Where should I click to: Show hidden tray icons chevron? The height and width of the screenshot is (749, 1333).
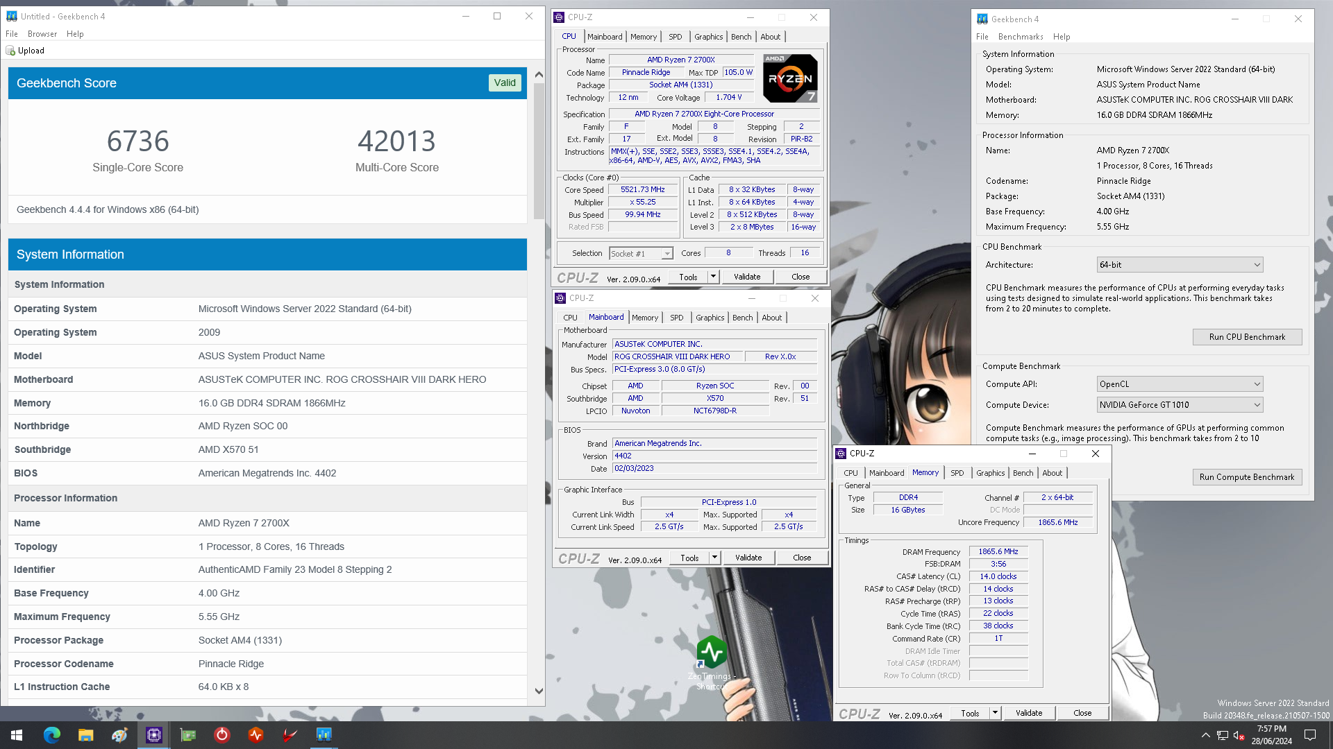1205,736
